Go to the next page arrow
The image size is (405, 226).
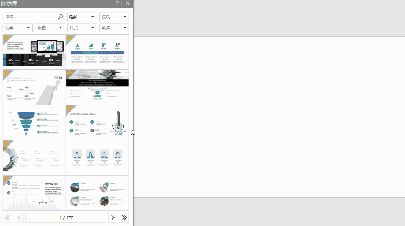point(113,217)
